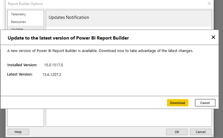This screenshot has height=138, width=223.
Task: Close the update dialog with X
Action: [x=213, y=37]
